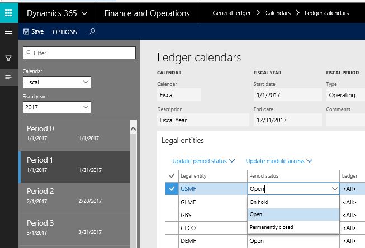Click the search magnifier in action bar
Viewport: 365px width, 248px height.
pos(92,31)
